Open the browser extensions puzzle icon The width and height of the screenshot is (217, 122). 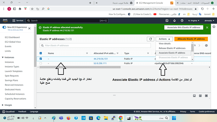coord(20,9)
